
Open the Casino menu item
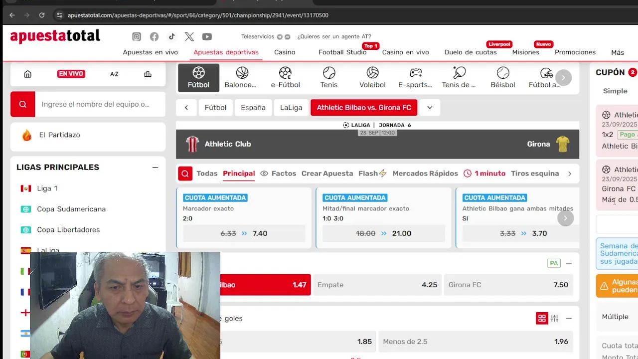click(285, 52)
